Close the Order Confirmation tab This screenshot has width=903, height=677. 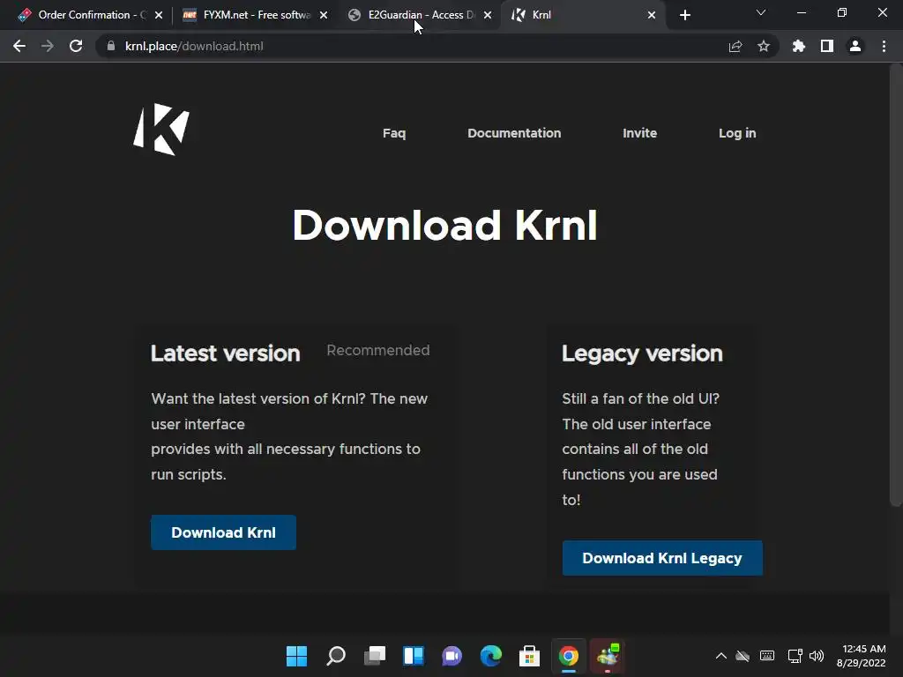pos(159,15)
